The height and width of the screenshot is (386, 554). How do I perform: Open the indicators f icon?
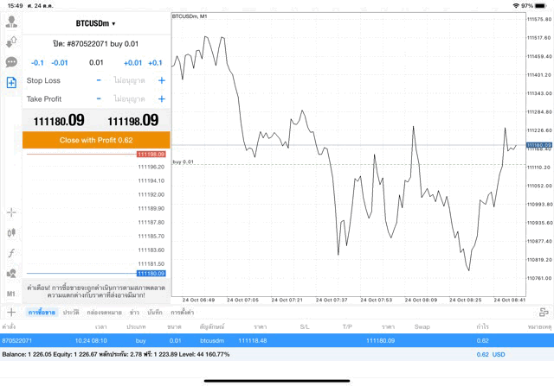click(11, 253)
